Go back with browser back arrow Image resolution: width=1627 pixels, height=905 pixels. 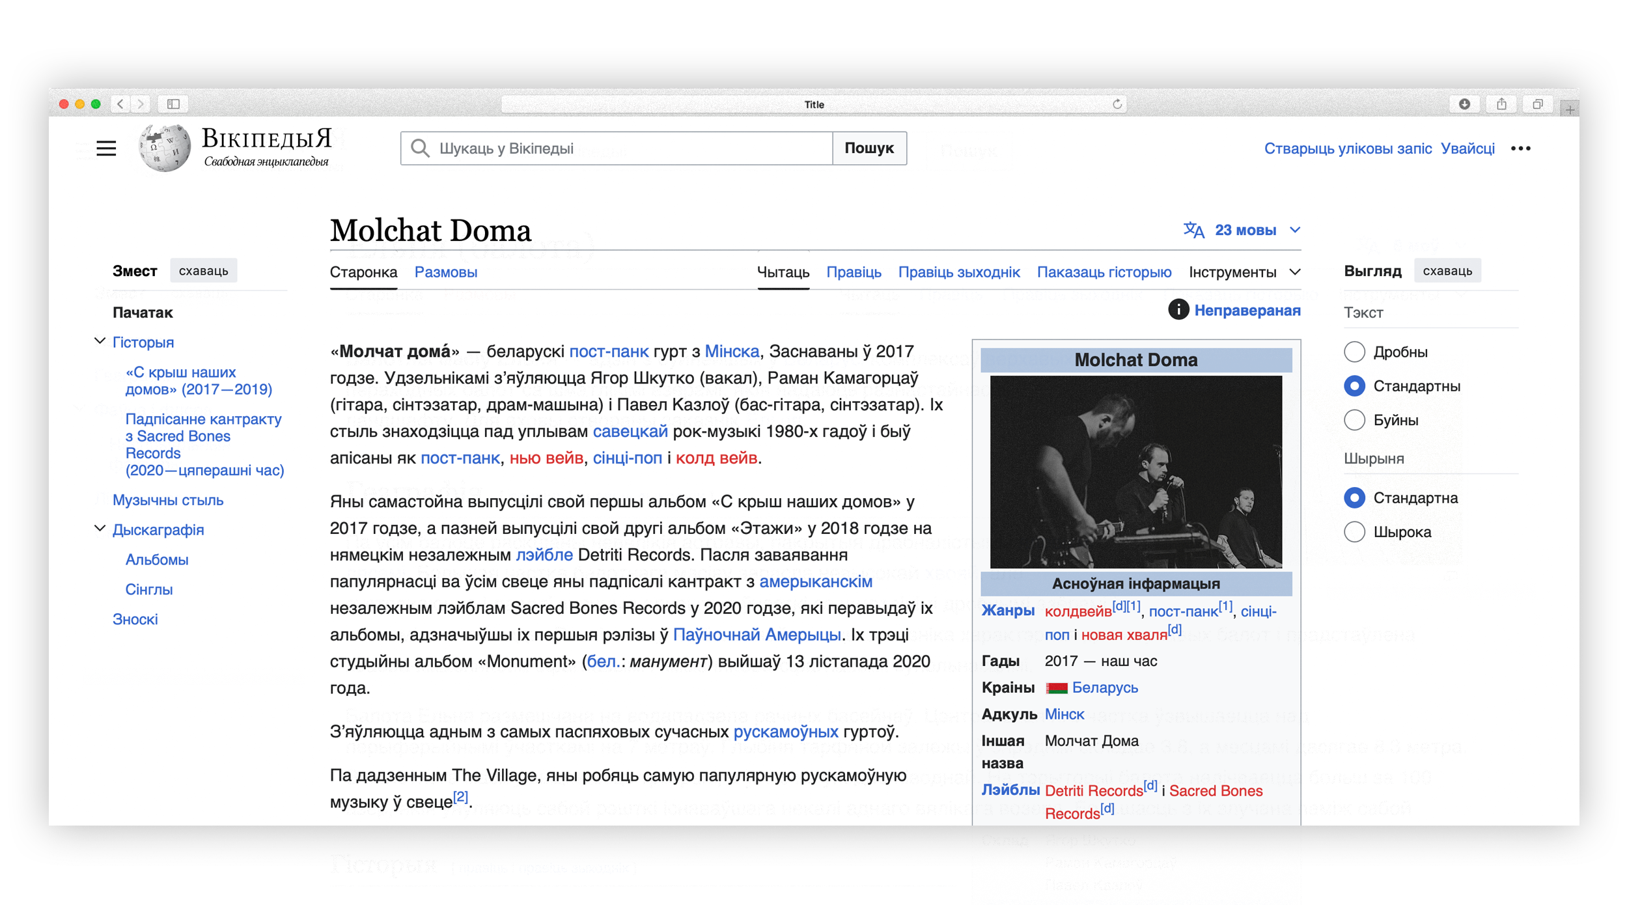(120, 104)
